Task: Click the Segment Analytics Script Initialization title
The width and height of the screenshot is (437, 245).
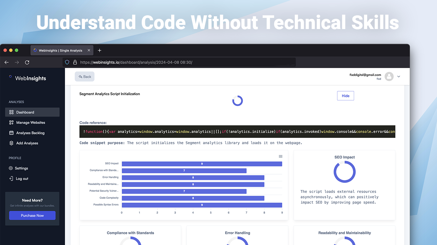Action: pyautogui.click(x=110, y=94)
